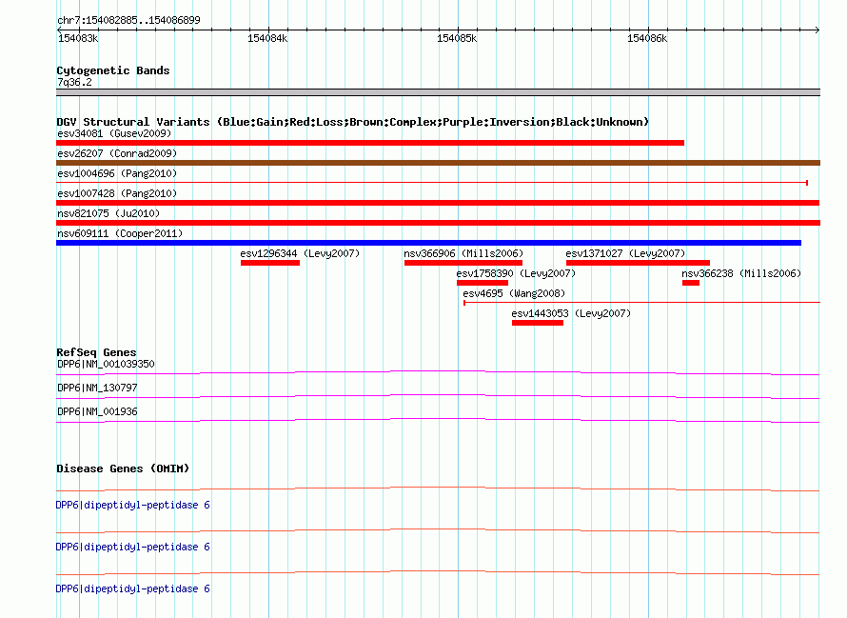Screen dimensions: 847x618
Task: Click the esv1443053 (Levy2007) text label
Action: point(571,313)
